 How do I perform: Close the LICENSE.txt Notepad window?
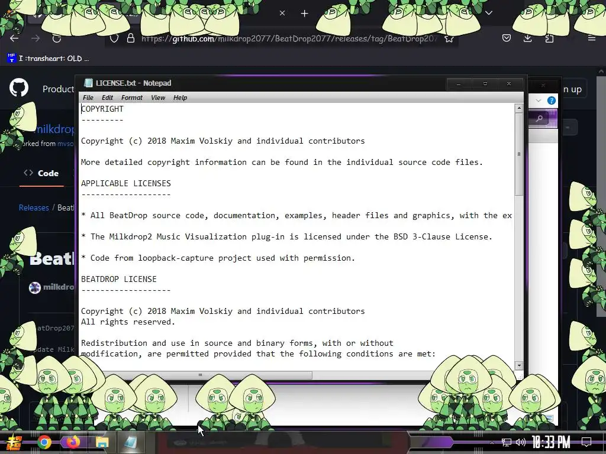[x=509, y=84]
